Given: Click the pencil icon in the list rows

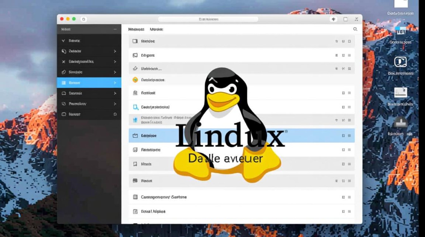Looking at the screenshot, I should [135, 69].
